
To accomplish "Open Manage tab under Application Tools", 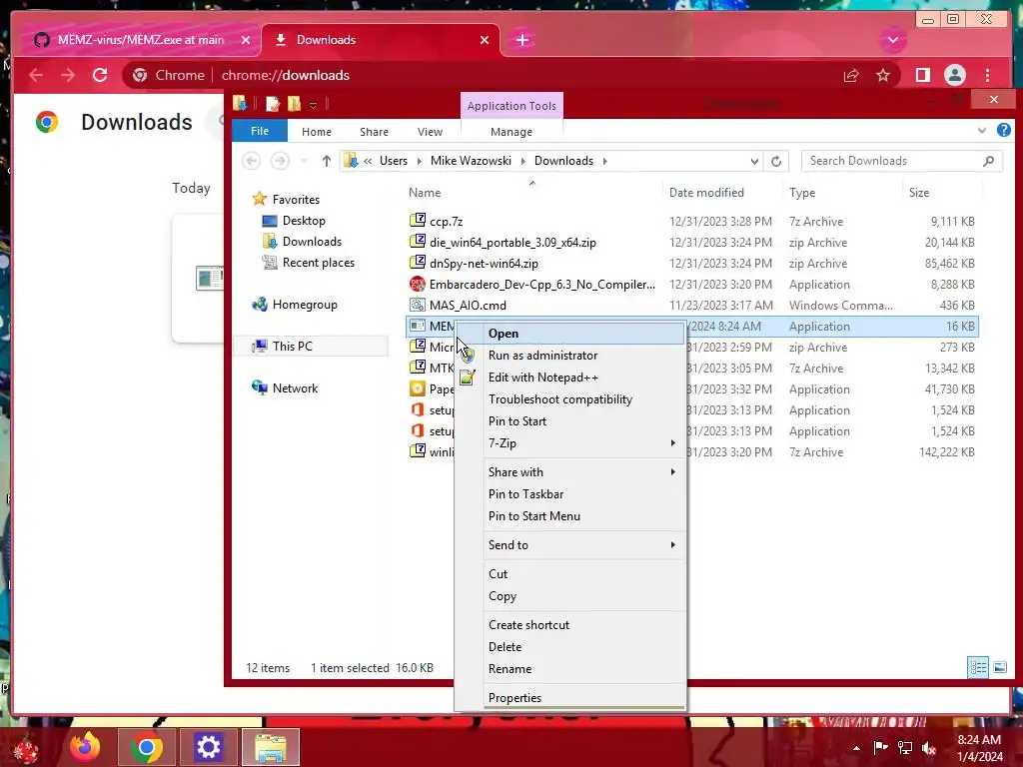I will pyautogui.click(x=511, y=132).
